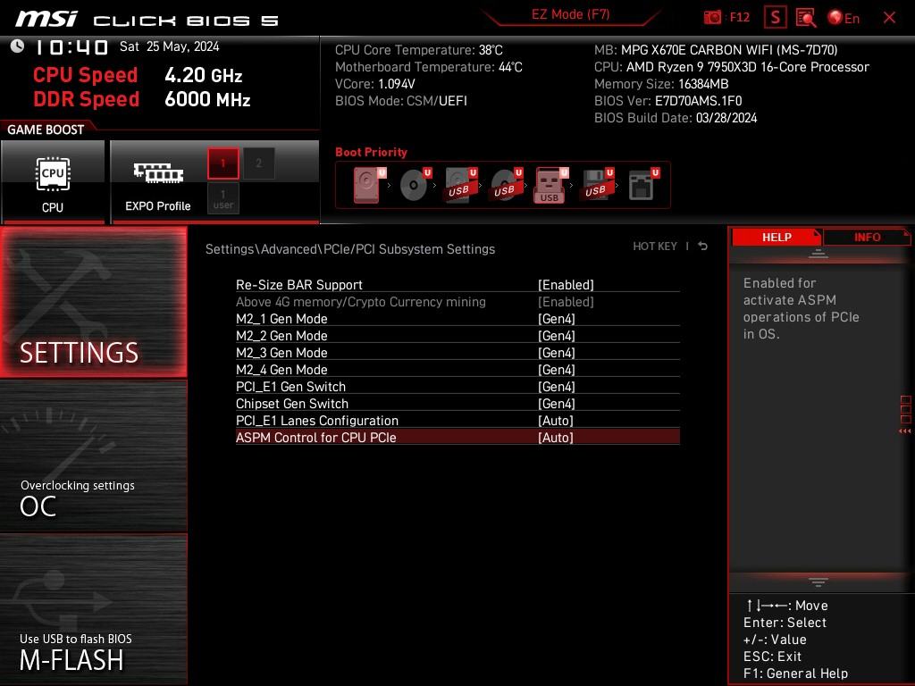Select EXPO profile 1
Image resolution: width=915 pixels, height=686 pixels.
(222, 163)
